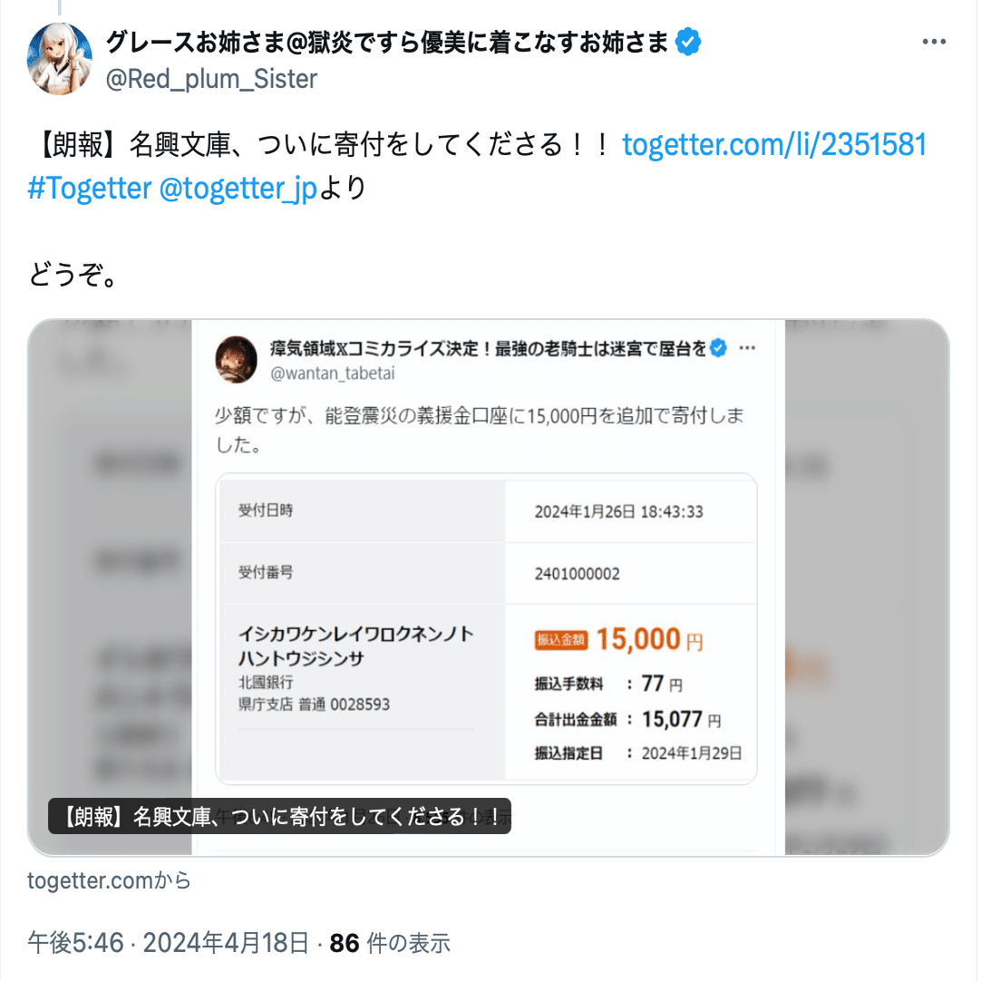
Task: Open the 午後5:46 · 2024年4月18日 timestamp
Action: 169,943
